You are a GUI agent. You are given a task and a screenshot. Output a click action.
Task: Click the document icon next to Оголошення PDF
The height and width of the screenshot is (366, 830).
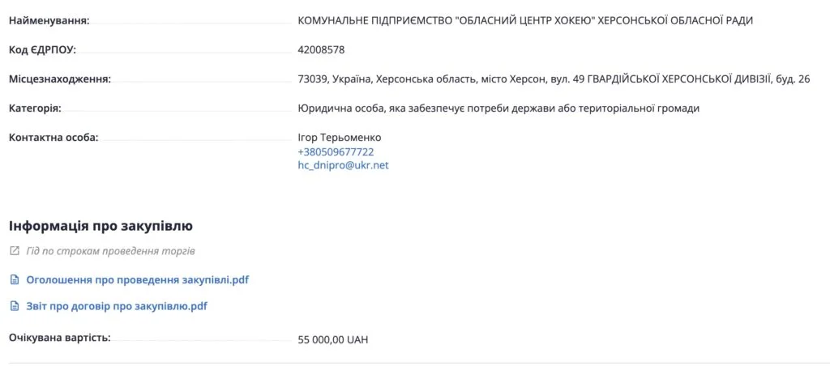[x=14, y=280]
